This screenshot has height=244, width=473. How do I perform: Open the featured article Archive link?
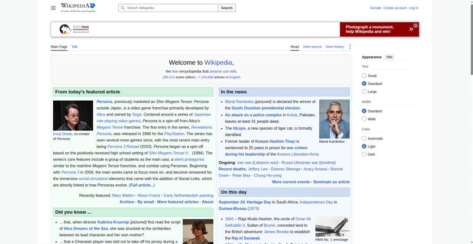click(127, 202)
